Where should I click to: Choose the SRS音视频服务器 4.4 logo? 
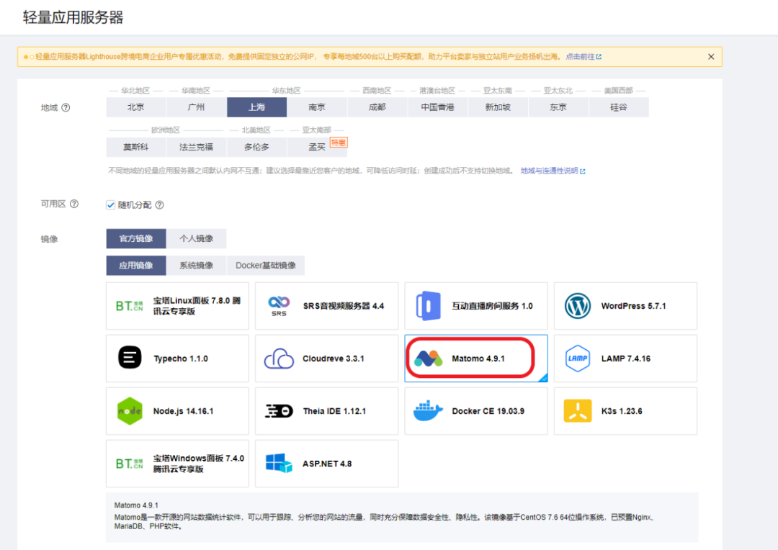[x=279, y=306]
